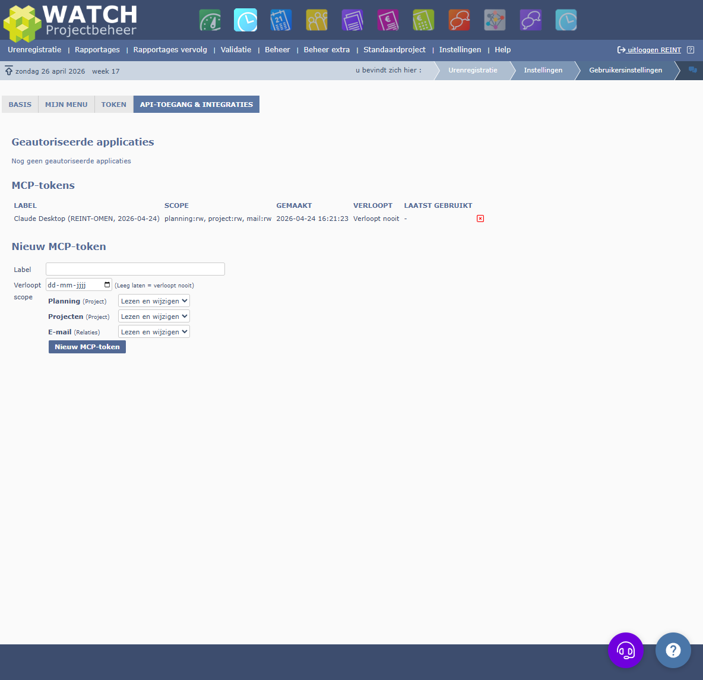The height and width of the screenshot is (680, 703).
Task: Click the question mark help button
Action: pyautogui.click(x=673, y=650)
